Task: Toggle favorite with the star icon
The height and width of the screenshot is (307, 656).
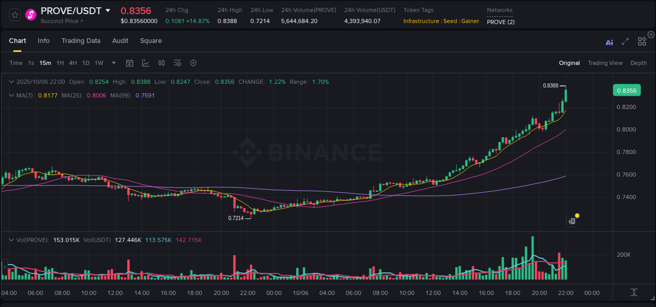Action: click(x=14, y=14)
